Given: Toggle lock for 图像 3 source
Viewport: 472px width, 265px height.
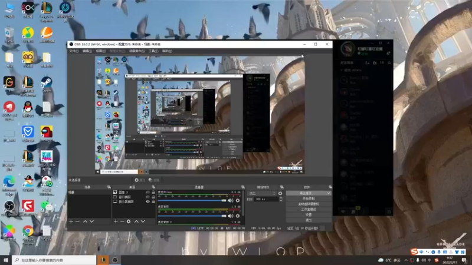Looking at the screenshot, I should tap(153, 192).
